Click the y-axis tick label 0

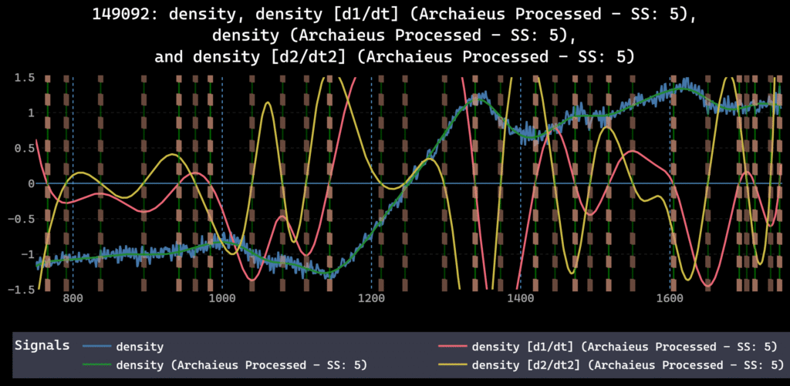(x=29, y=183)
